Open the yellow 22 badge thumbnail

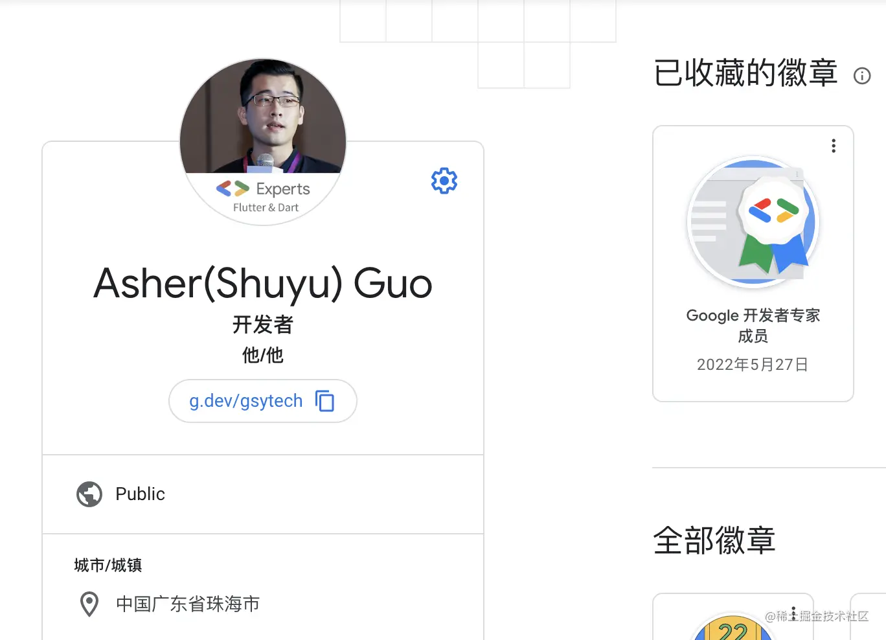pos(733,628)
